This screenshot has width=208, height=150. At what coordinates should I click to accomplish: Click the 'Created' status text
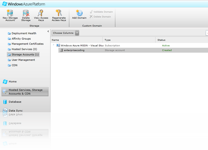[167, 50]
